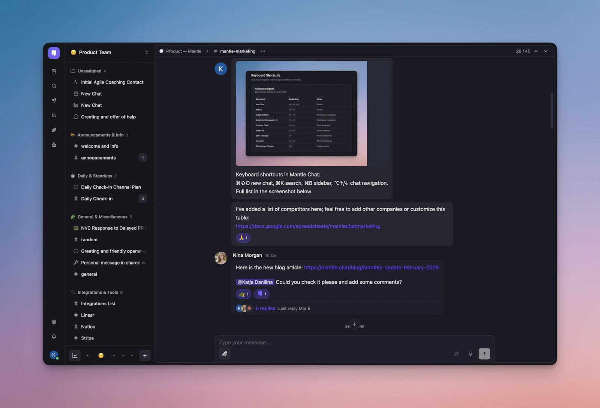Image resolution: width=600 pixels, height=408 pixels.
Task: Click the paper plane send icon in sidebar
Action: coord(54,100)
